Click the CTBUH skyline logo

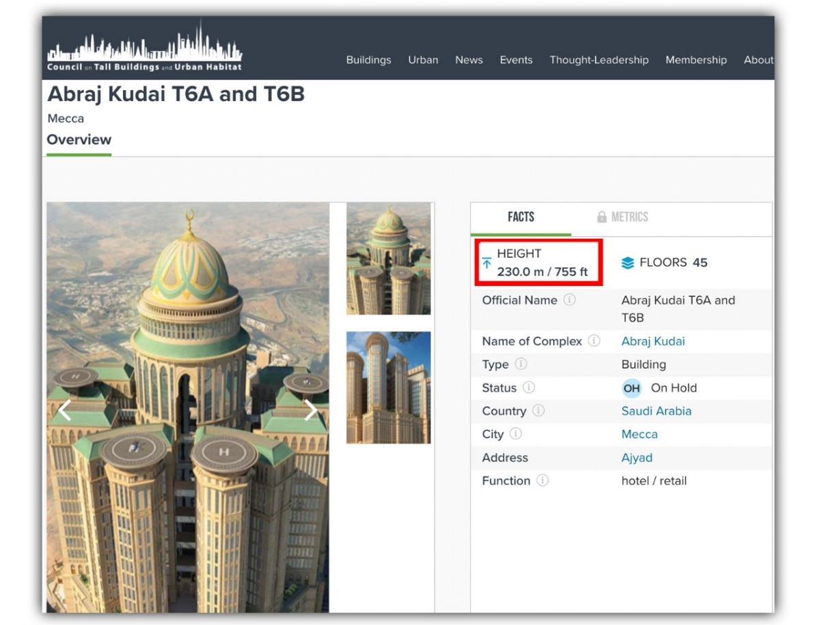144,48
